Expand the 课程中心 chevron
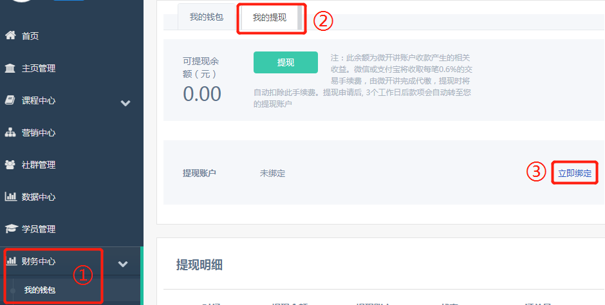 pyautogui.click(x=126, y=103)
